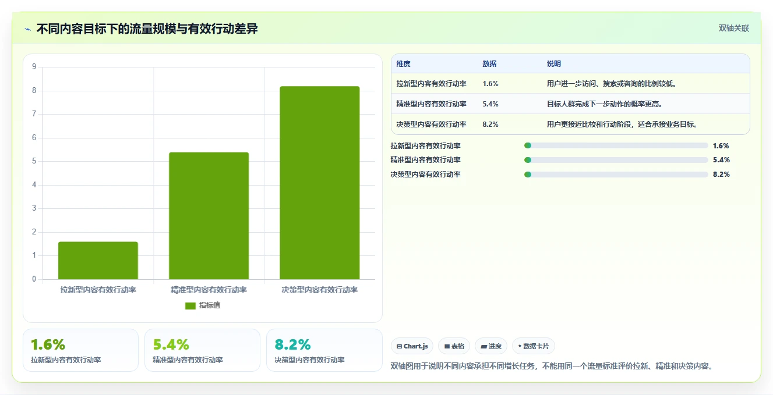The width and height of the screenshot is (773, 395).
Task: Click the x-axis label 拉新型内容有效行动率
Action: [98, 290]
